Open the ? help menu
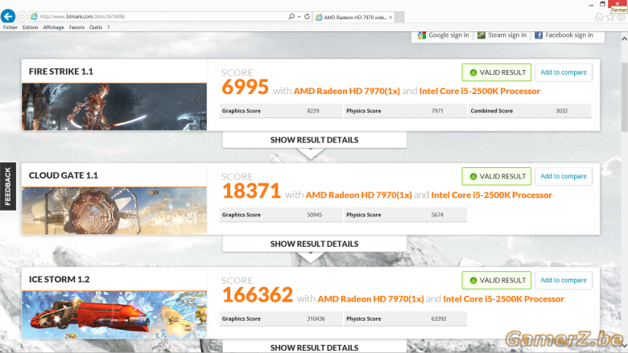The width and height of the screenshot is (628, 353). pyautogui.click(x=108, y=27)
